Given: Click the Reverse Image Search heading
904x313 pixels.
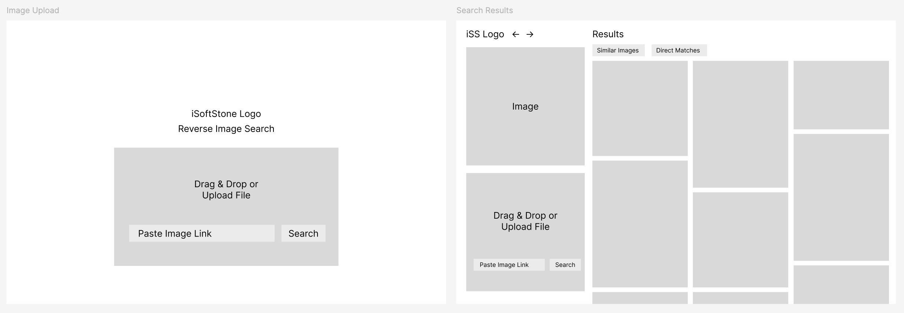Looking at the screenshot, I should tap(226, 129).
